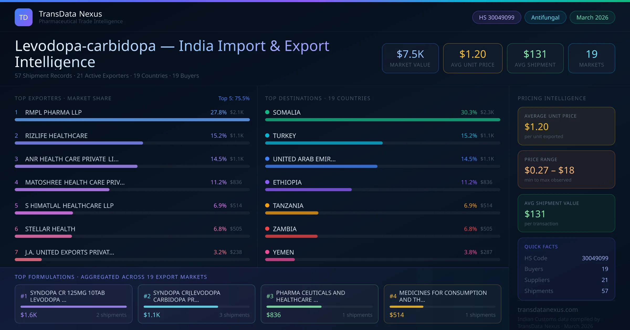The height and width of the screenshot is (330, 630).
Task: Click the TD logo icon
Action: [x=23, y=17]
